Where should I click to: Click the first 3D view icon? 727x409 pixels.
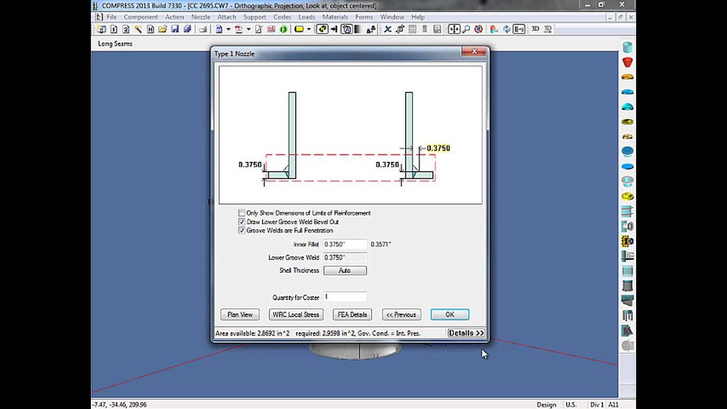[x=535, y=29]
